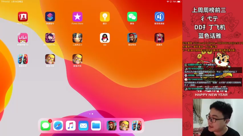The height and width of the screenshot is (136, 243).
Task: Click the '正在播放: Universal Collapse' now-playing line
Action: click(213, 43)
